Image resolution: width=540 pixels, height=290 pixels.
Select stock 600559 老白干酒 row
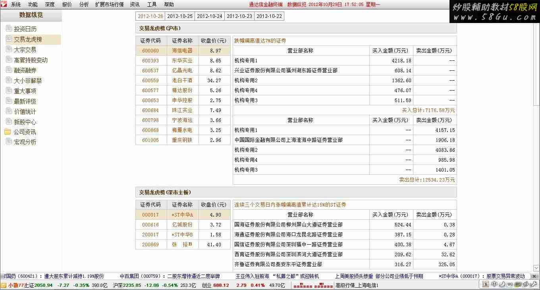183,80
